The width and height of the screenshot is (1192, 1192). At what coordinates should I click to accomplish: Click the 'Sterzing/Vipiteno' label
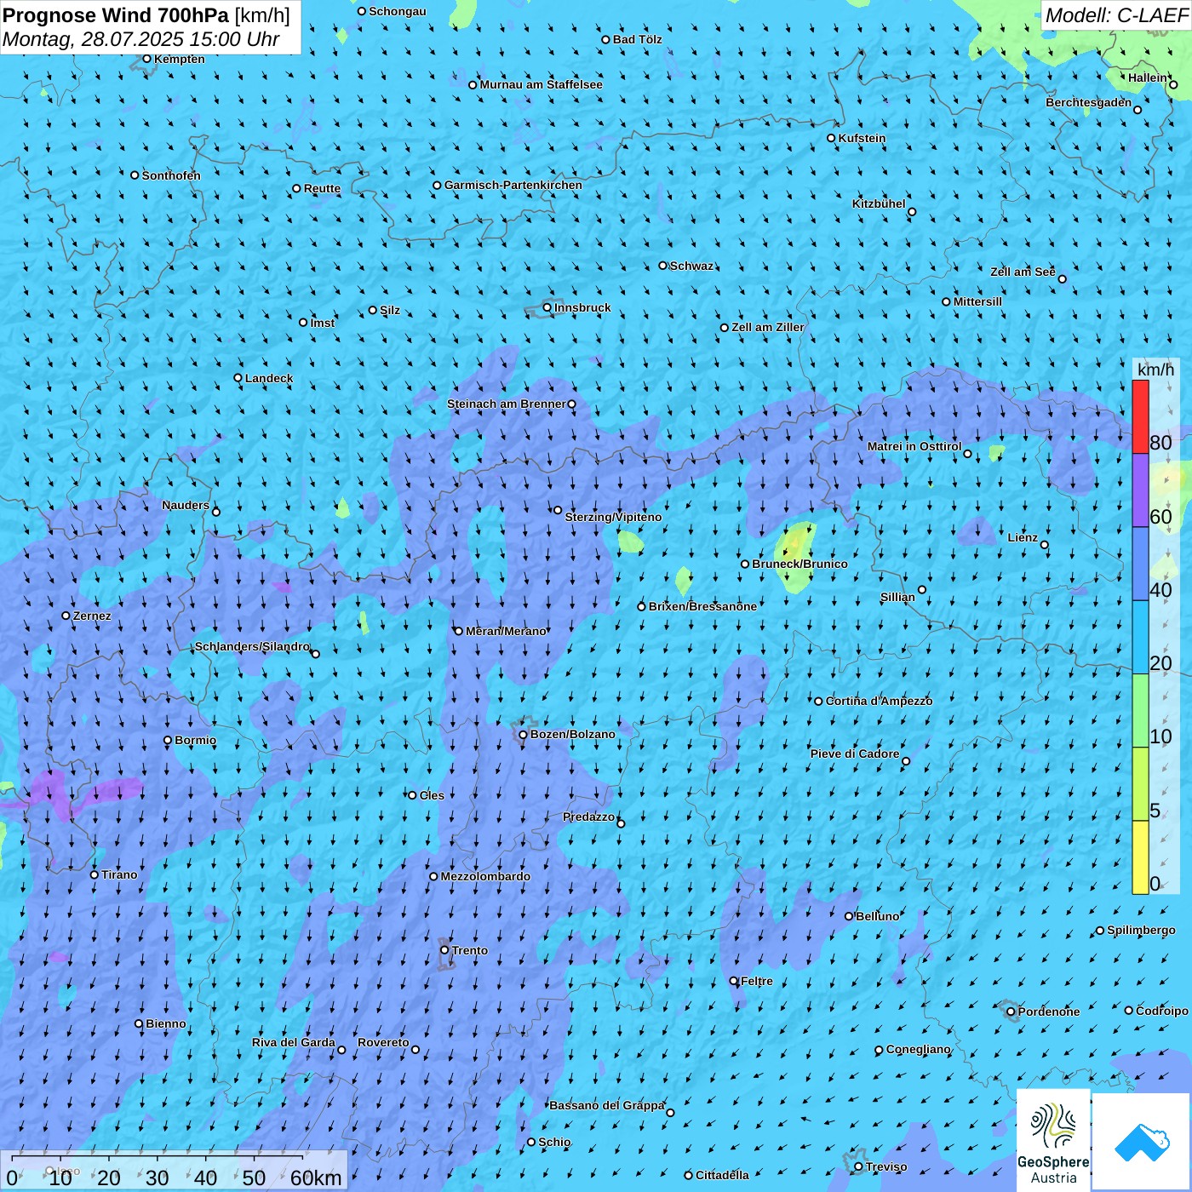point(613,517)
